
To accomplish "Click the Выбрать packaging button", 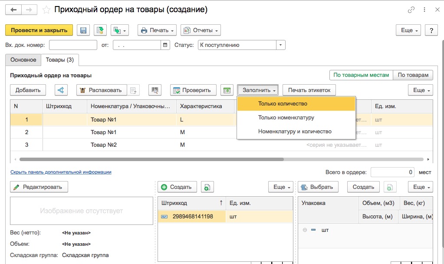I will (x=318, y=187).
